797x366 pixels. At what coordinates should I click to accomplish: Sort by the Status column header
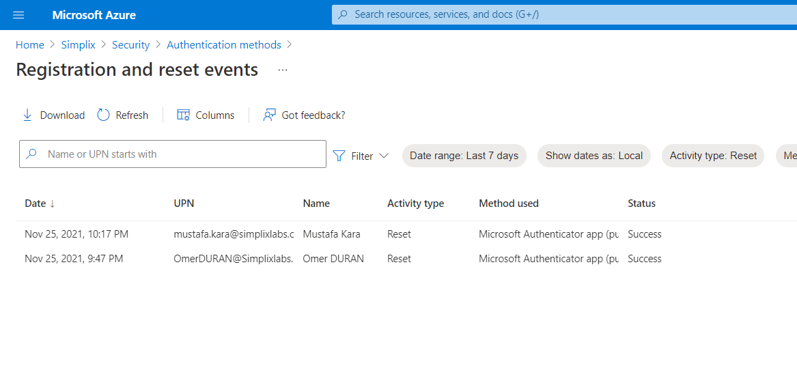[641, 203]
